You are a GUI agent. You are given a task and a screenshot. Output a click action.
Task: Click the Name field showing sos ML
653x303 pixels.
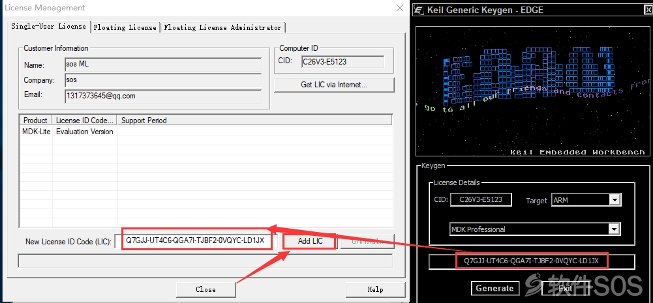tap(163, 65)
